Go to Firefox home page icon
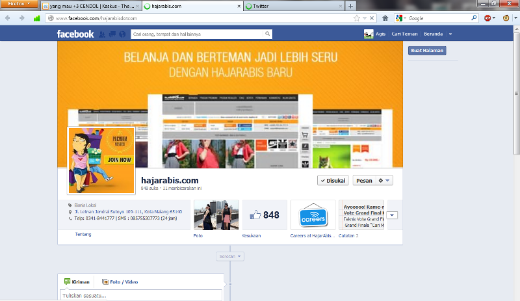This screenshot has height=301, width=520. click(385, 18)
